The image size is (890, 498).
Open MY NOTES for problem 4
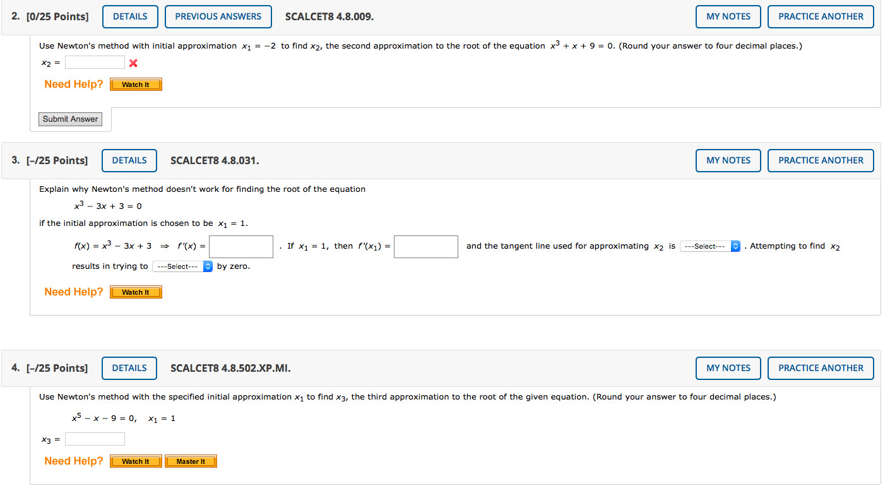click(x=728, y=368)
